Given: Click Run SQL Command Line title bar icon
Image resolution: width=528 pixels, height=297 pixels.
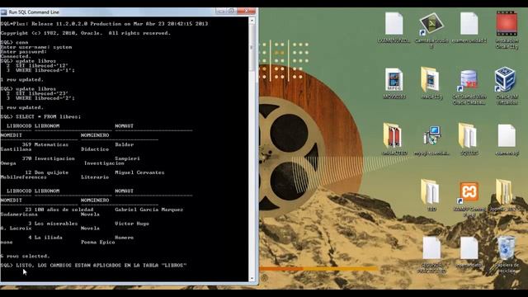Looking at the screenshot, I should click(x=3, y=12).
